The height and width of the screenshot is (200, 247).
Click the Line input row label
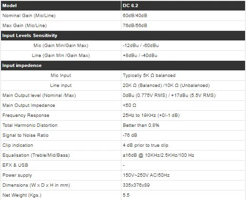click(61, 86)
